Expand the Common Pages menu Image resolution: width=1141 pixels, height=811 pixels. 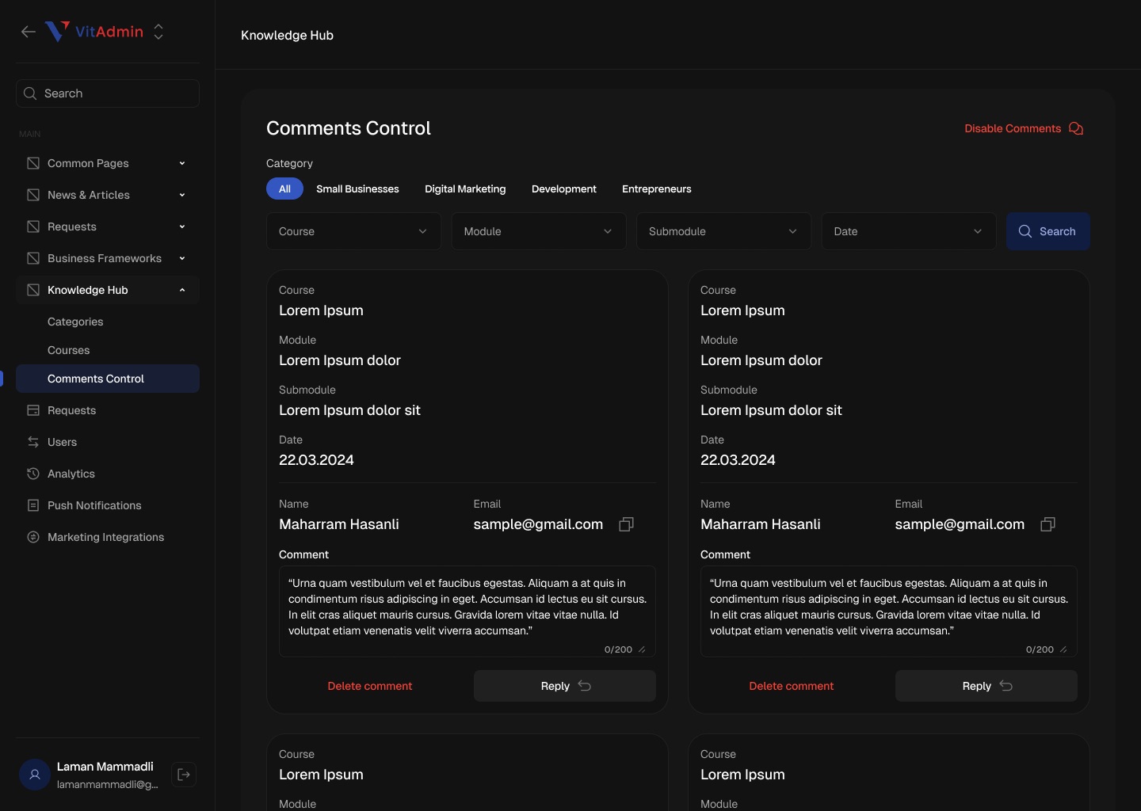pos(108,163)
